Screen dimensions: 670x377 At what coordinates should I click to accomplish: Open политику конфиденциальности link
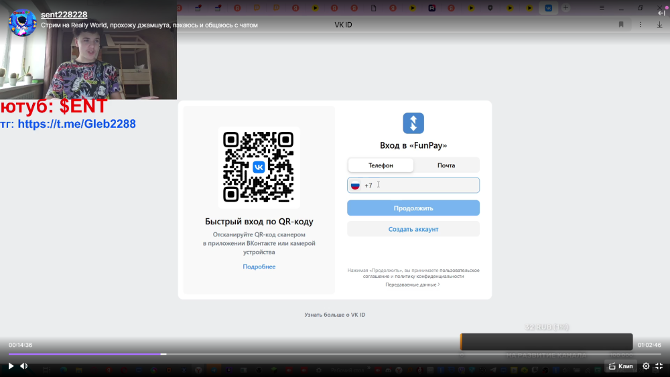pyautogui.click(x=429, y=277)
